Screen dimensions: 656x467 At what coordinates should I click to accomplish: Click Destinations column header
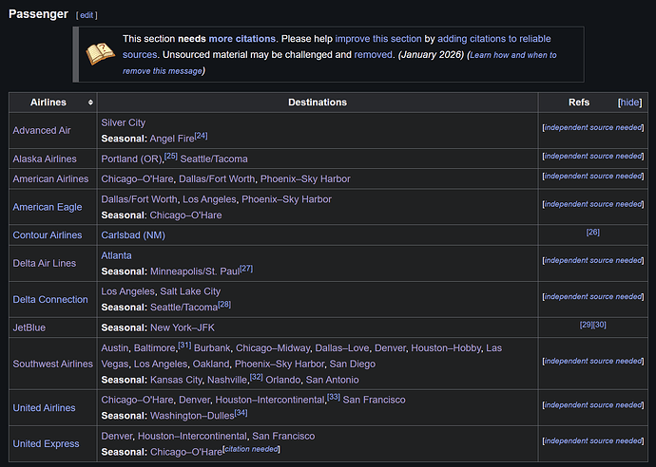click(318, 103)
